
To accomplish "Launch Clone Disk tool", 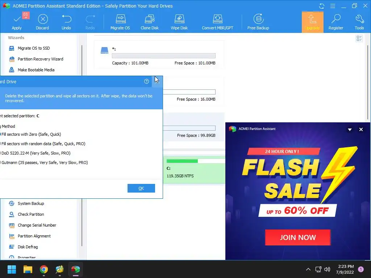I will pos(150,22).
